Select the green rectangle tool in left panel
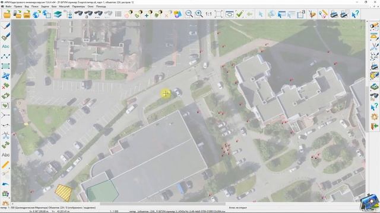This screenshot has width=380, height=213. pyautogui.click(x=5, y=66)
